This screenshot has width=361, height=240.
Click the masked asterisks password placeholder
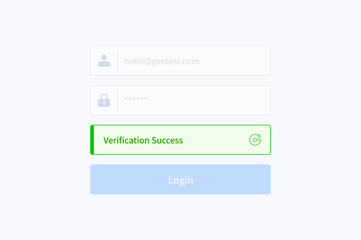click(135, 100)
